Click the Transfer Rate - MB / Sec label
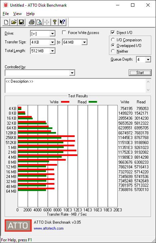156x243 pixels. click(x=67, y=214)
